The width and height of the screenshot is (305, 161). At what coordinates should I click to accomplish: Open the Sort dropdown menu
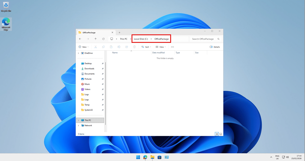pos(146,47)
